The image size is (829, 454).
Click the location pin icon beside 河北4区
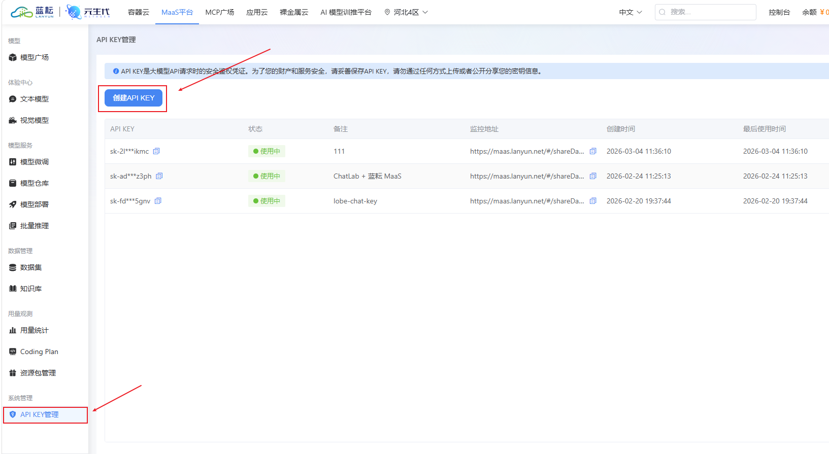(387, 12)
